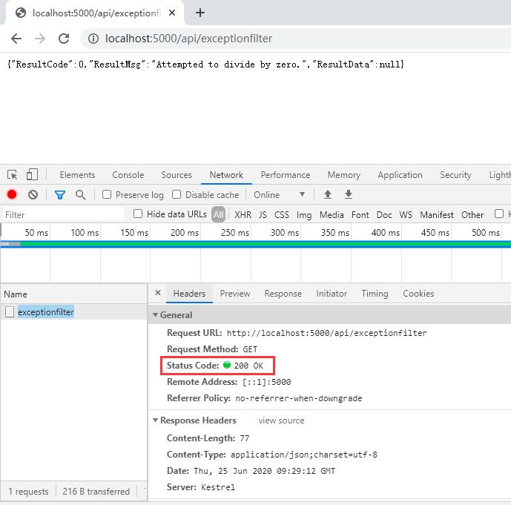This screenshot has width=511, height=505.
Task: Switch to the Console panel tab
Action: click(128, 175)
